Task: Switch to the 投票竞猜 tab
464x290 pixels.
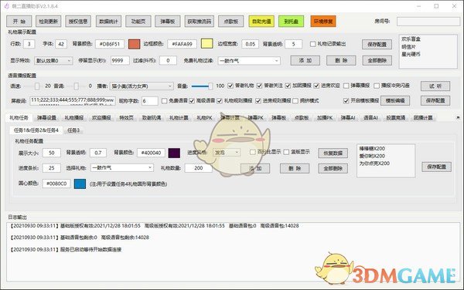Action: coord(396,118)
